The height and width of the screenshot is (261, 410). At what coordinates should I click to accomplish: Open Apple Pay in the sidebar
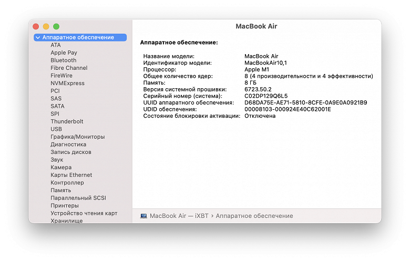click(64, 53)
